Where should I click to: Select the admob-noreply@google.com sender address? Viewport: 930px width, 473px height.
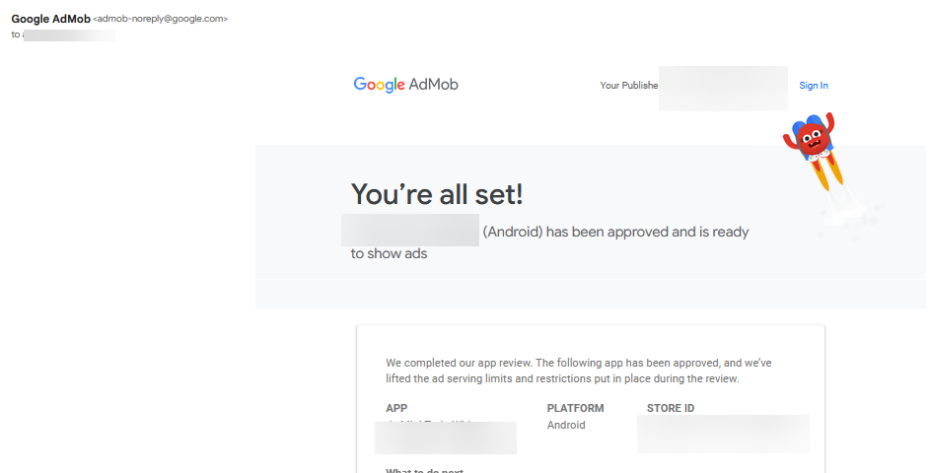tap(161, 19)
